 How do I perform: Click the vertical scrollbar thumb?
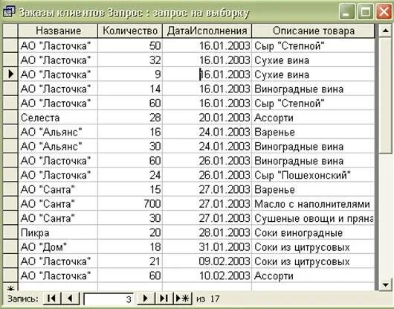tap(386, 95)
